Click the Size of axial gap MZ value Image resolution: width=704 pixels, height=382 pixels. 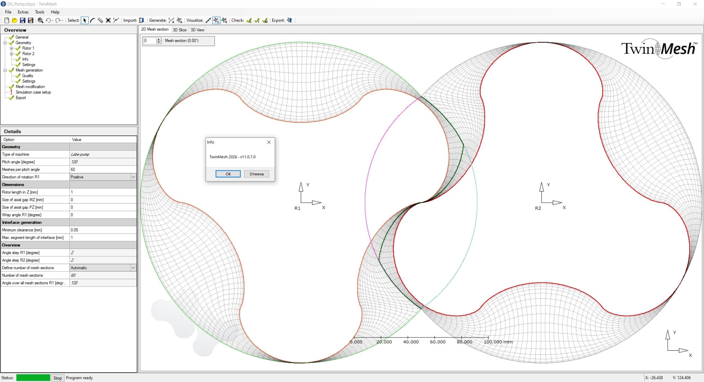(103, 200)
